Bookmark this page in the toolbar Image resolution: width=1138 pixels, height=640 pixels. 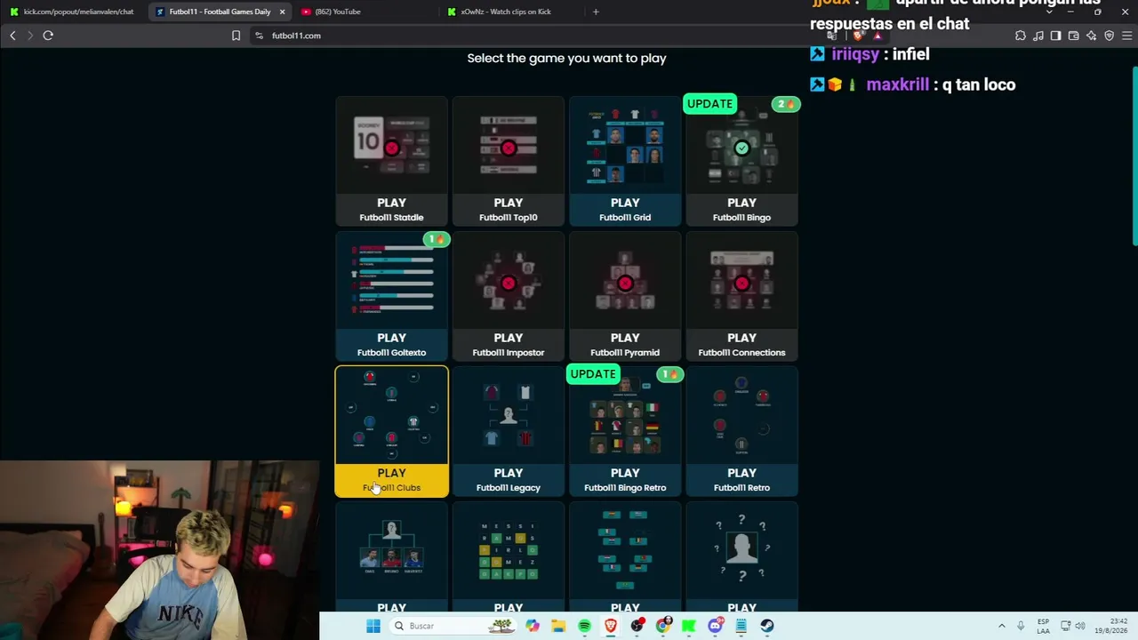point(236,36)
